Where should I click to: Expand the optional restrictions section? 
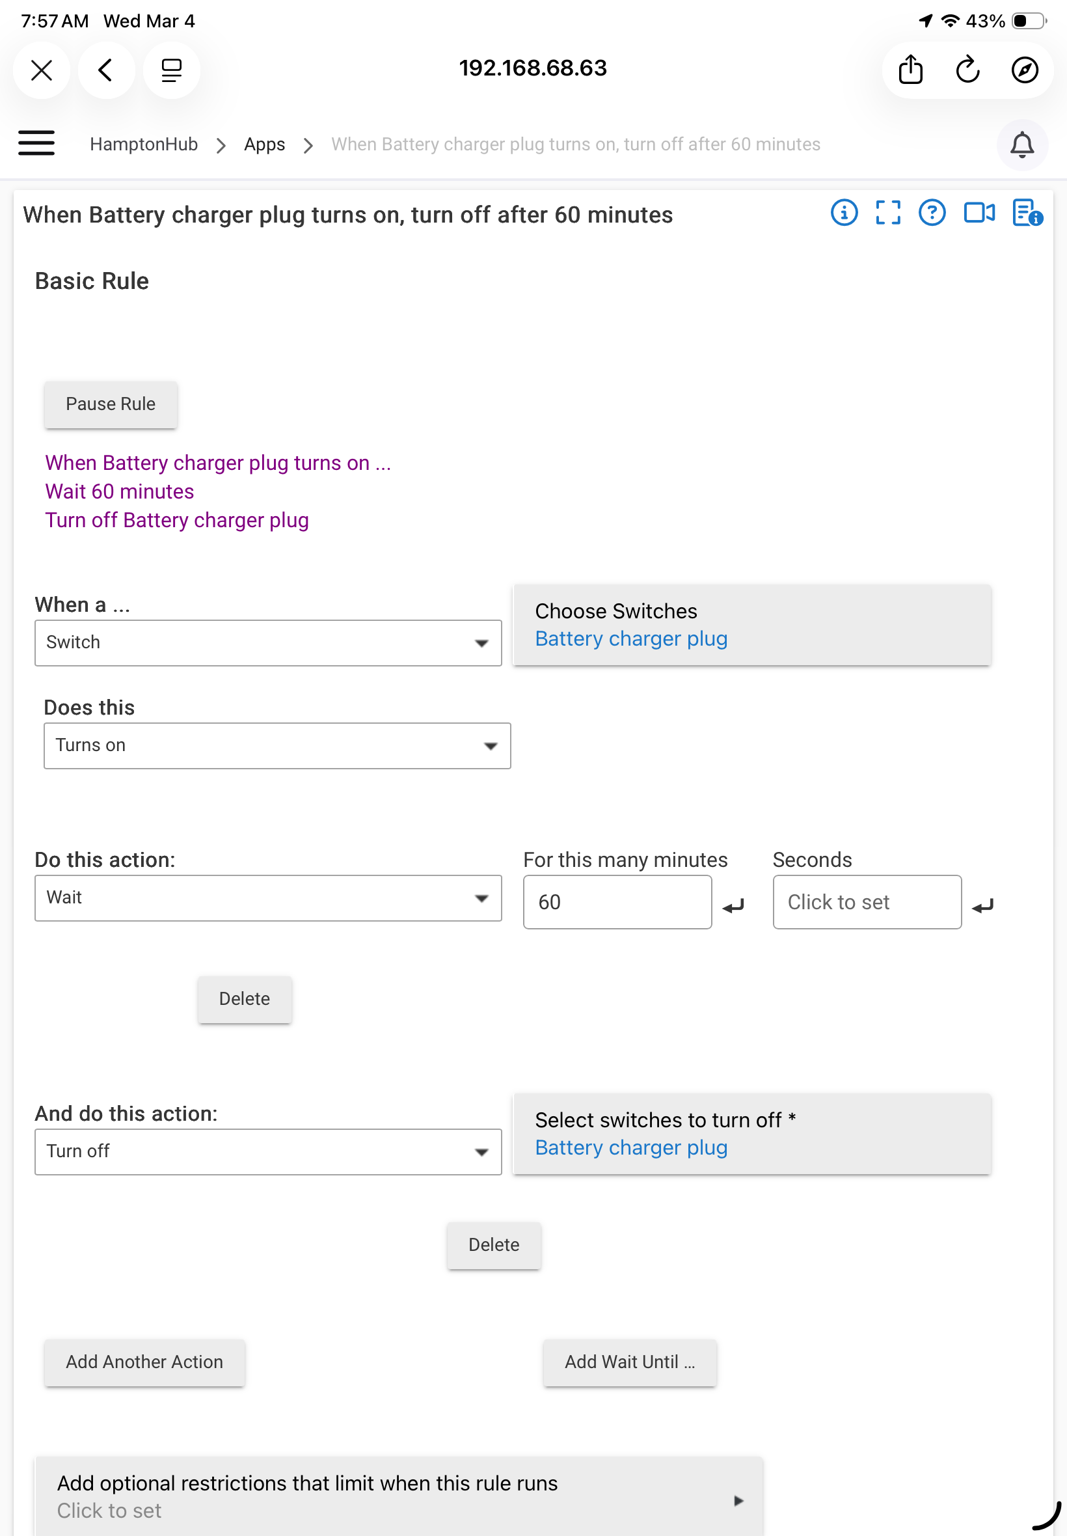[x=398, y=1496]
